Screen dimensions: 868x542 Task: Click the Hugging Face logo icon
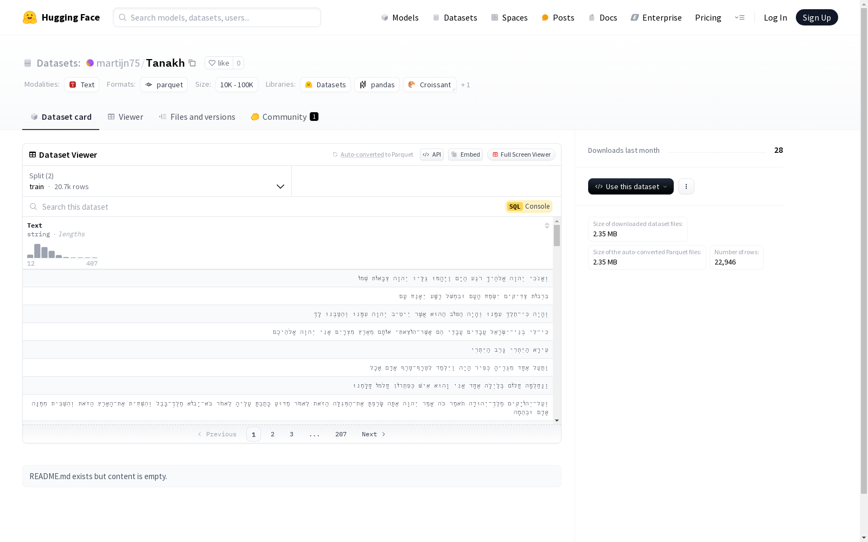[x=30, y=17]
